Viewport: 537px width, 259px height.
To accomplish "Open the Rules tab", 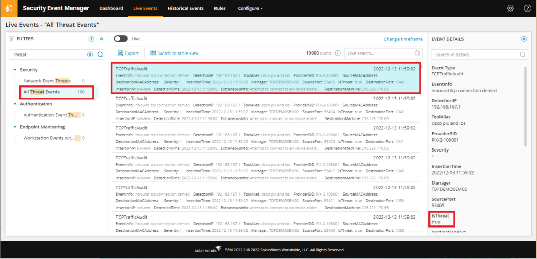I will pos(220,8).
